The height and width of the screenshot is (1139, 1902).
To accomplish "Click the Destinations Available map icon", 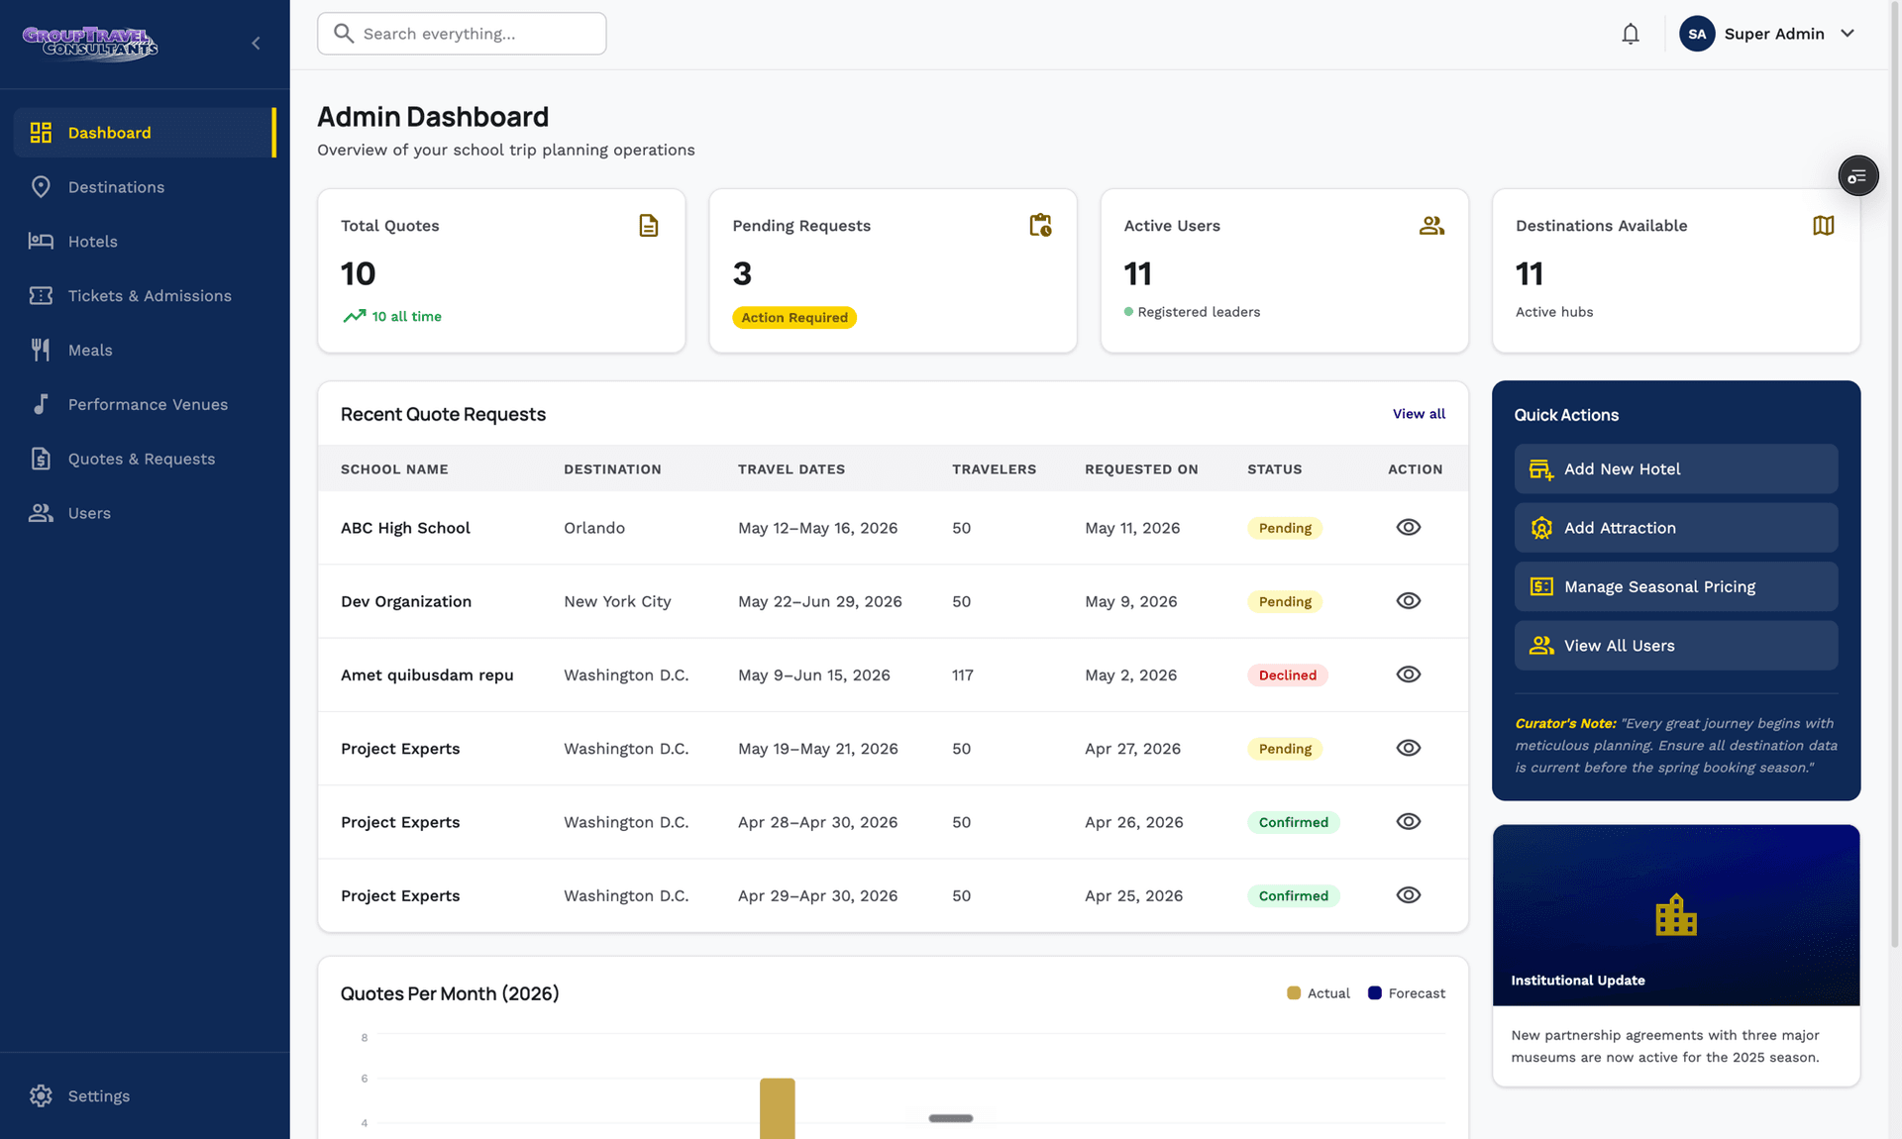I will (1823, 226).
